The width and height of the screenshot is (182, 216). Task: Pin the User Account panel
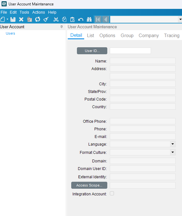[x=62, y=27]
